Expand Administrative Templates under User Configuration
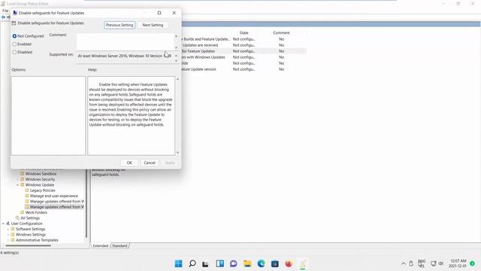 click(8, 240)
